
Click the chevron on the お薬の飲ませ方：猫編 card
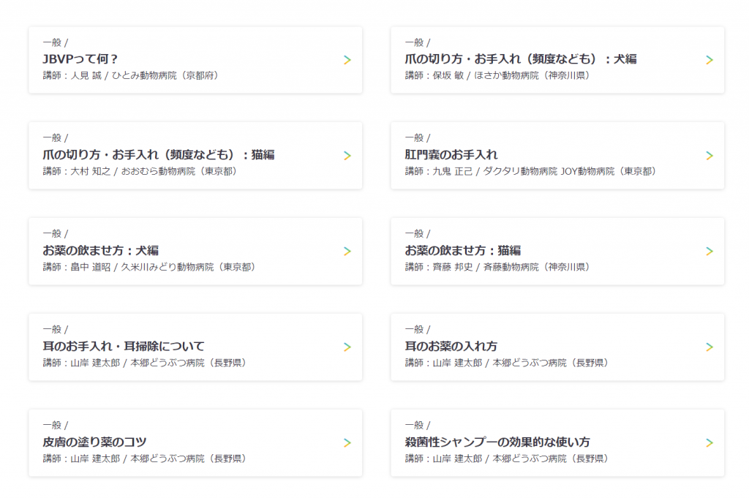coord(710,252)
